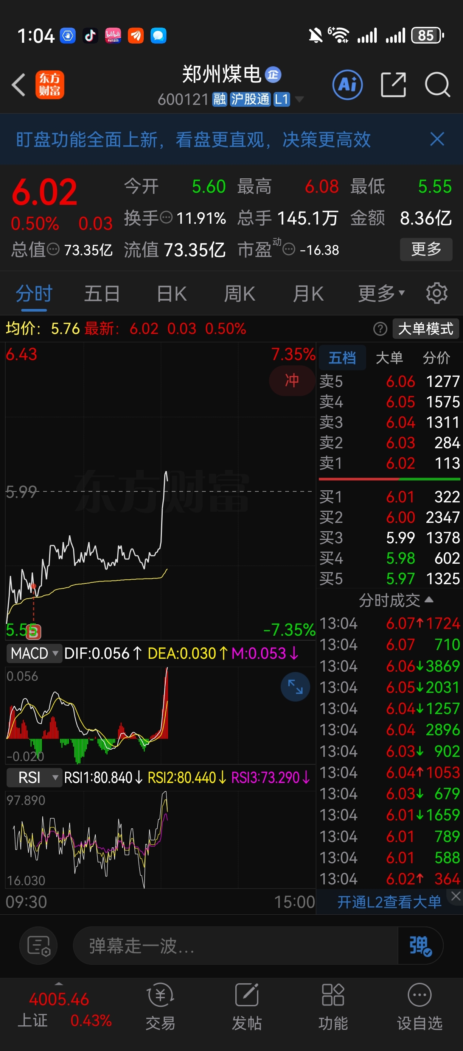This screenshot has height=1051, width=463.
Task: Tap the B buy marker on chart
Action: point(34,632)
